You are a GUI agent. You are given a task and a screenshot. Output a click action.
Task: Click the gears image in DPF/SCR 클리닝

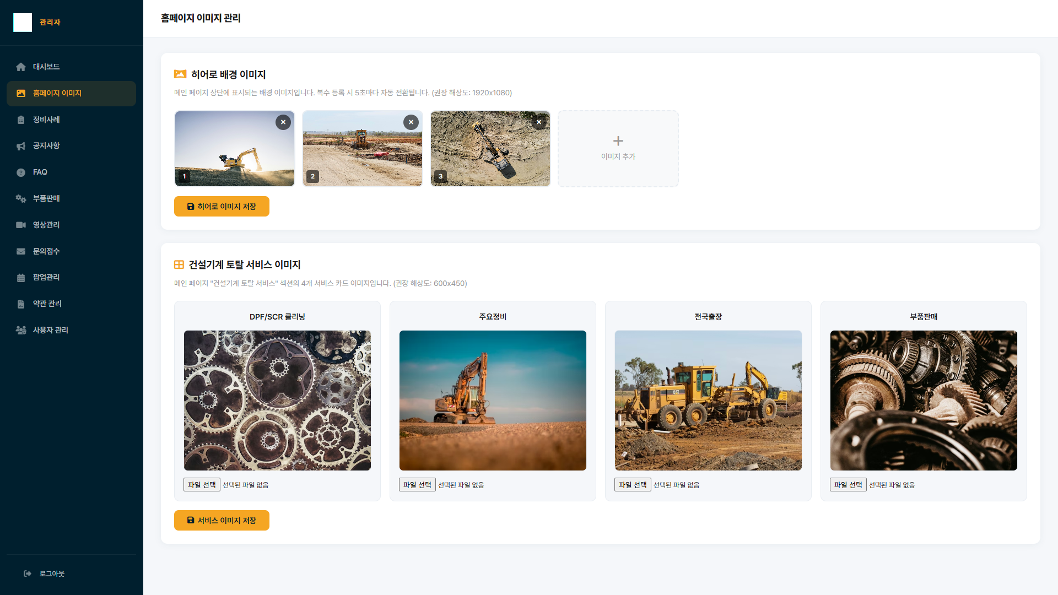pos(277,401)
